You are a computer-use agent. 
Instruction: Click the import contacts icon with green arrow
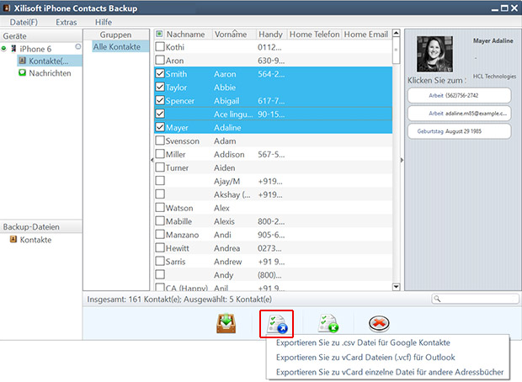click(328, 324)
